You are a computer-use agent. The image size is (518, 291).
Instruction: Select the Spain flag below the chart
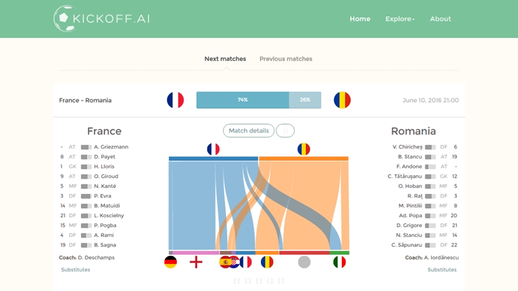click(x=227, y=262)
